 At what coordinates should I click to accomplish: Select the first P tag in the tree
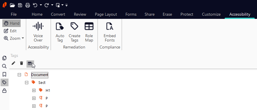point(47,98)
